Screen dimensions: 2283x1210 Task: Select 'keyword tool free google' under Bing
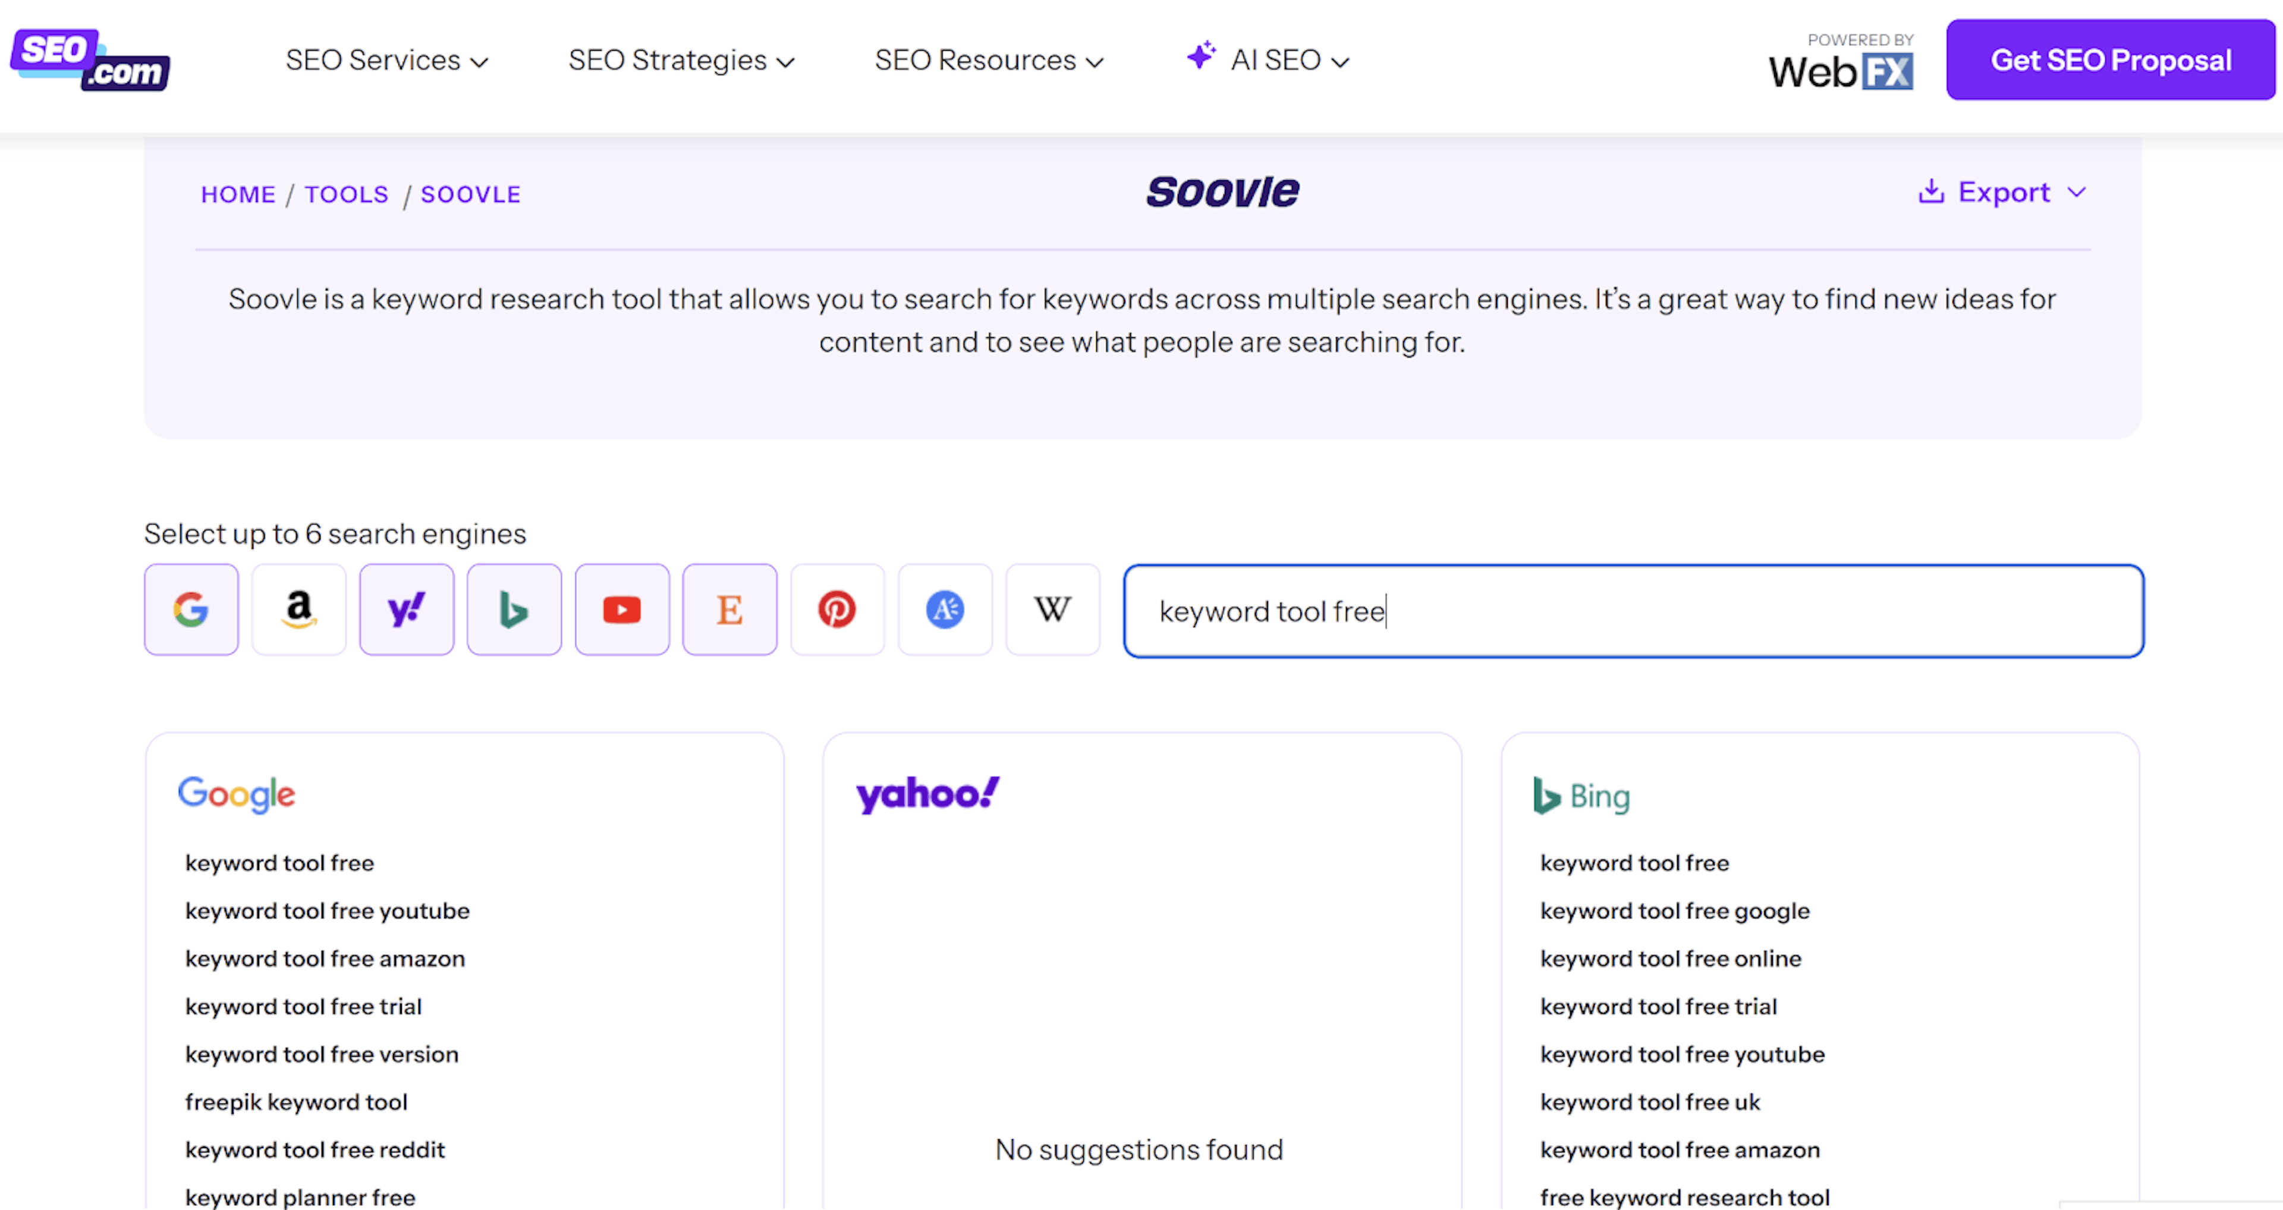click(x=1674, y=912)
